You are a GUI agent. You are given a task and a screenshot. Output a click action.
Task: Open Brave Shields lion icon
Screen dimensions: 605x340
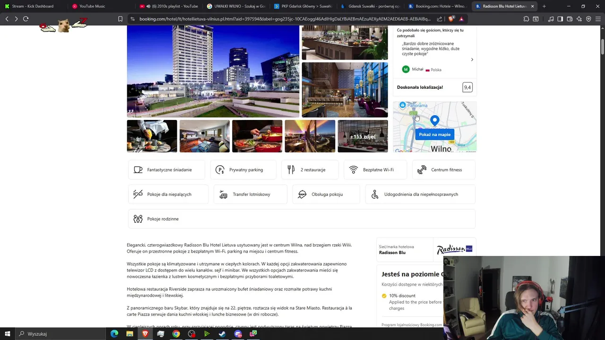451,19
